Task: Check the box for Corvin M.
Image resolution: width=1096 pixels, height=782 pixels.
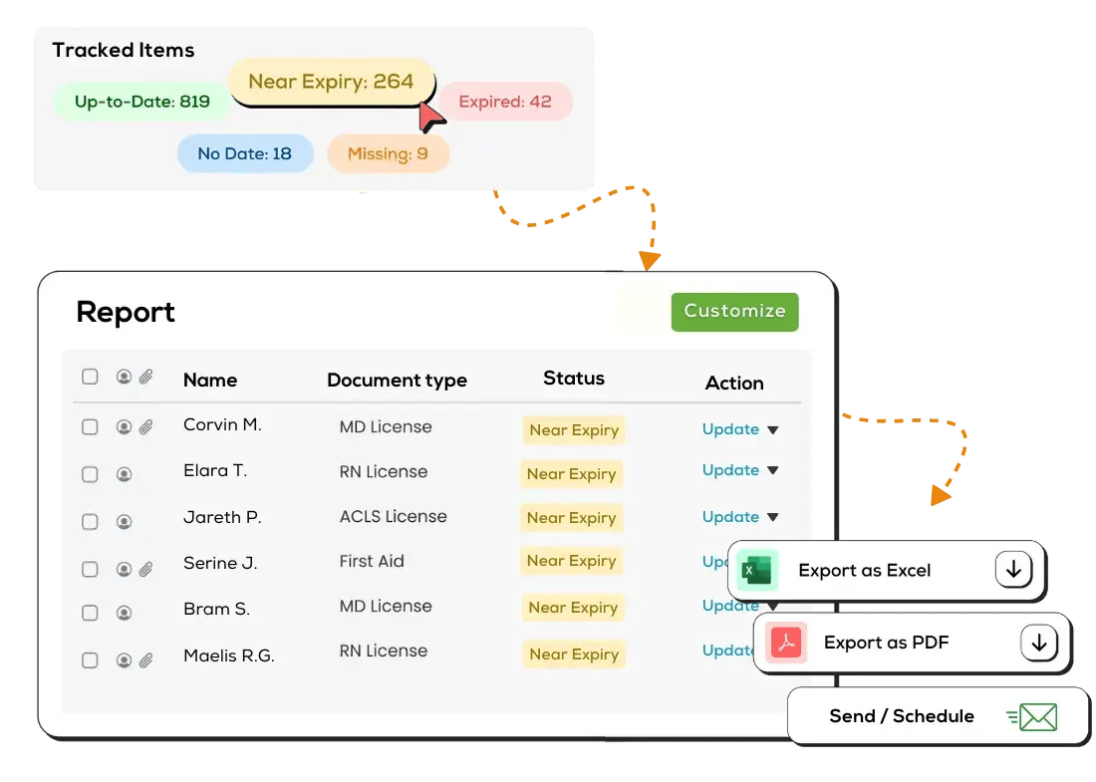Action: pos(90,427)
